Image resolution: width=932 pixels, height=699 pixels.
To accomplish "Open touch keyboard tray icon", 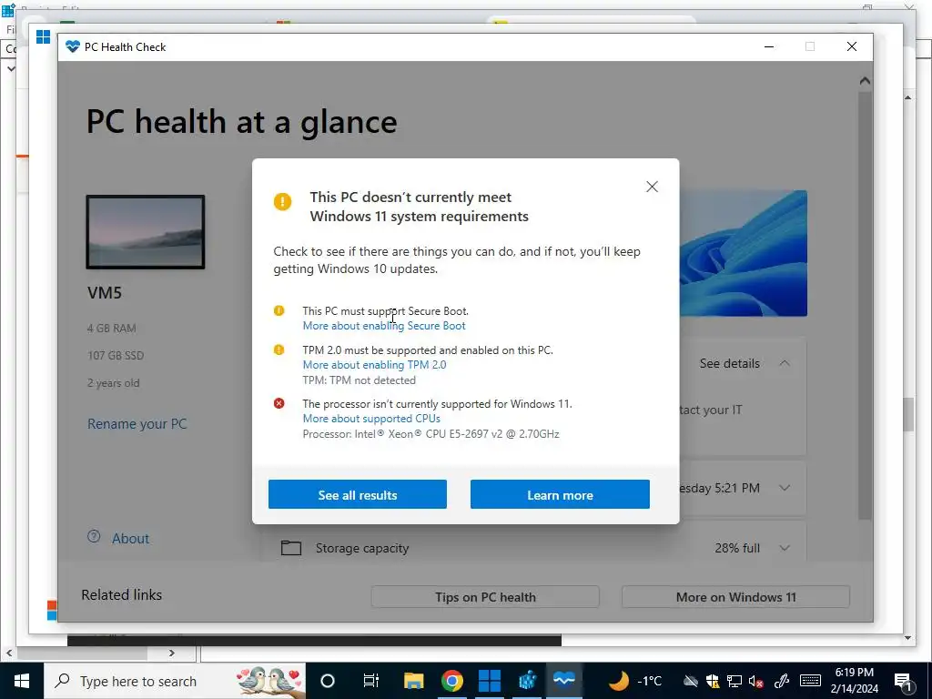I will click(x=810, y=681).
